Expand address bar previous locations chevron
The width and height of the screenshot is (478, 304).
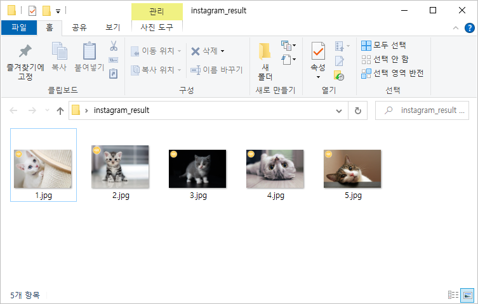click(x=339, y=110)
